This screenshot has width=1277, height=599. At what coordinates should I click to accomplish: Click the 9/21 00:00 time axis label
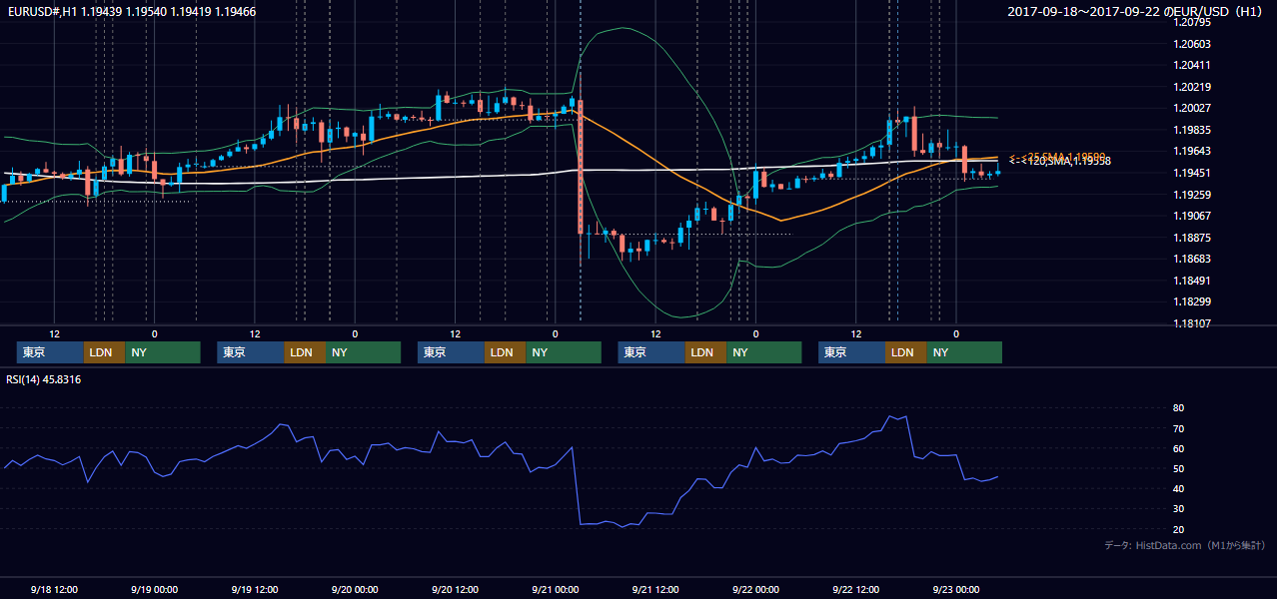pos(556,589)
